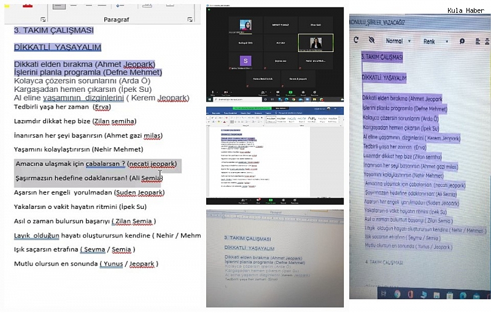Open View Options dropdown on shared screen
Image resolution: width=491 pixels, height=313 pixels.
tap(280, 108)
